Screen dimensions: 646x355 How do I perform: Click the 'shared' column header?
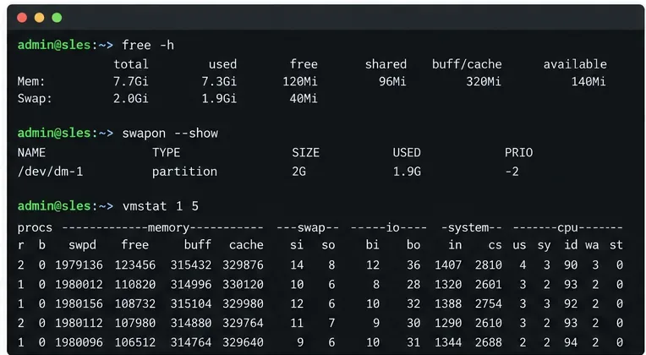coord(386,64)
